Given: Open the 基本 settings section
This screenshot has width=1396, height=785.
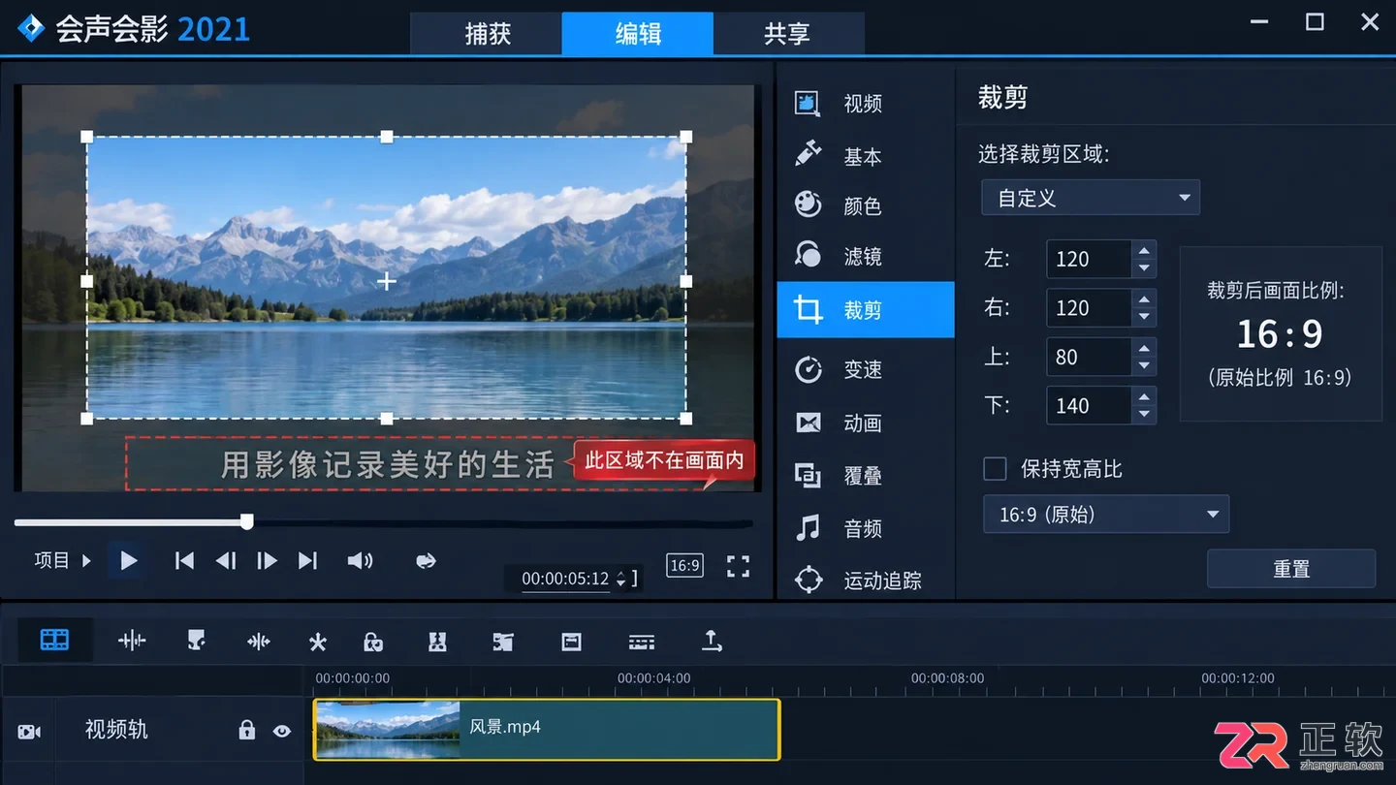Looking at the screenshot, I should [866, 155].
